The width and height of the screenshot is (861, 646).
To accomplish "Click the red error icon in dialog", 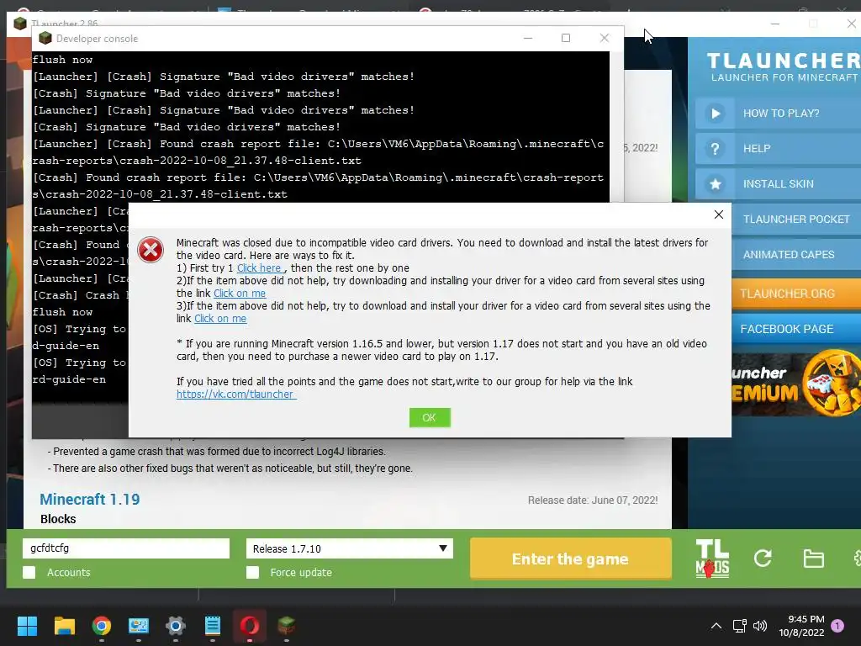I will (x=151, y=250).
